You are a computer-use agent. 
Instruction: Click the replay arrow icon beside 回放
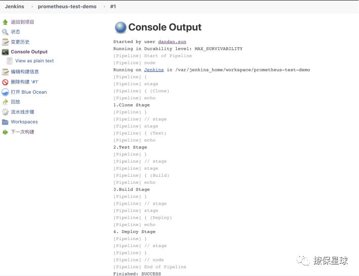click(x=5, y=102)
